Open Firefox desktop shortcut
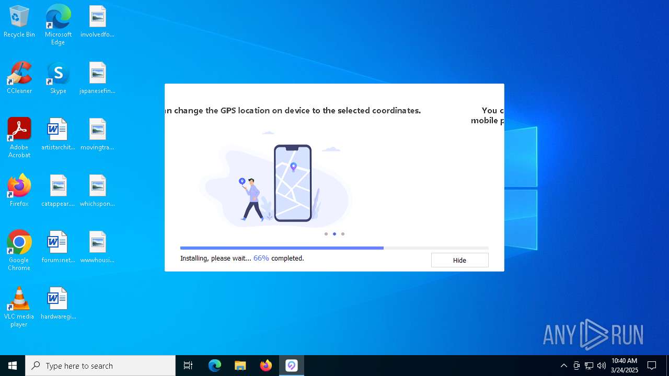Screen dimensions: 669x376 19,191
